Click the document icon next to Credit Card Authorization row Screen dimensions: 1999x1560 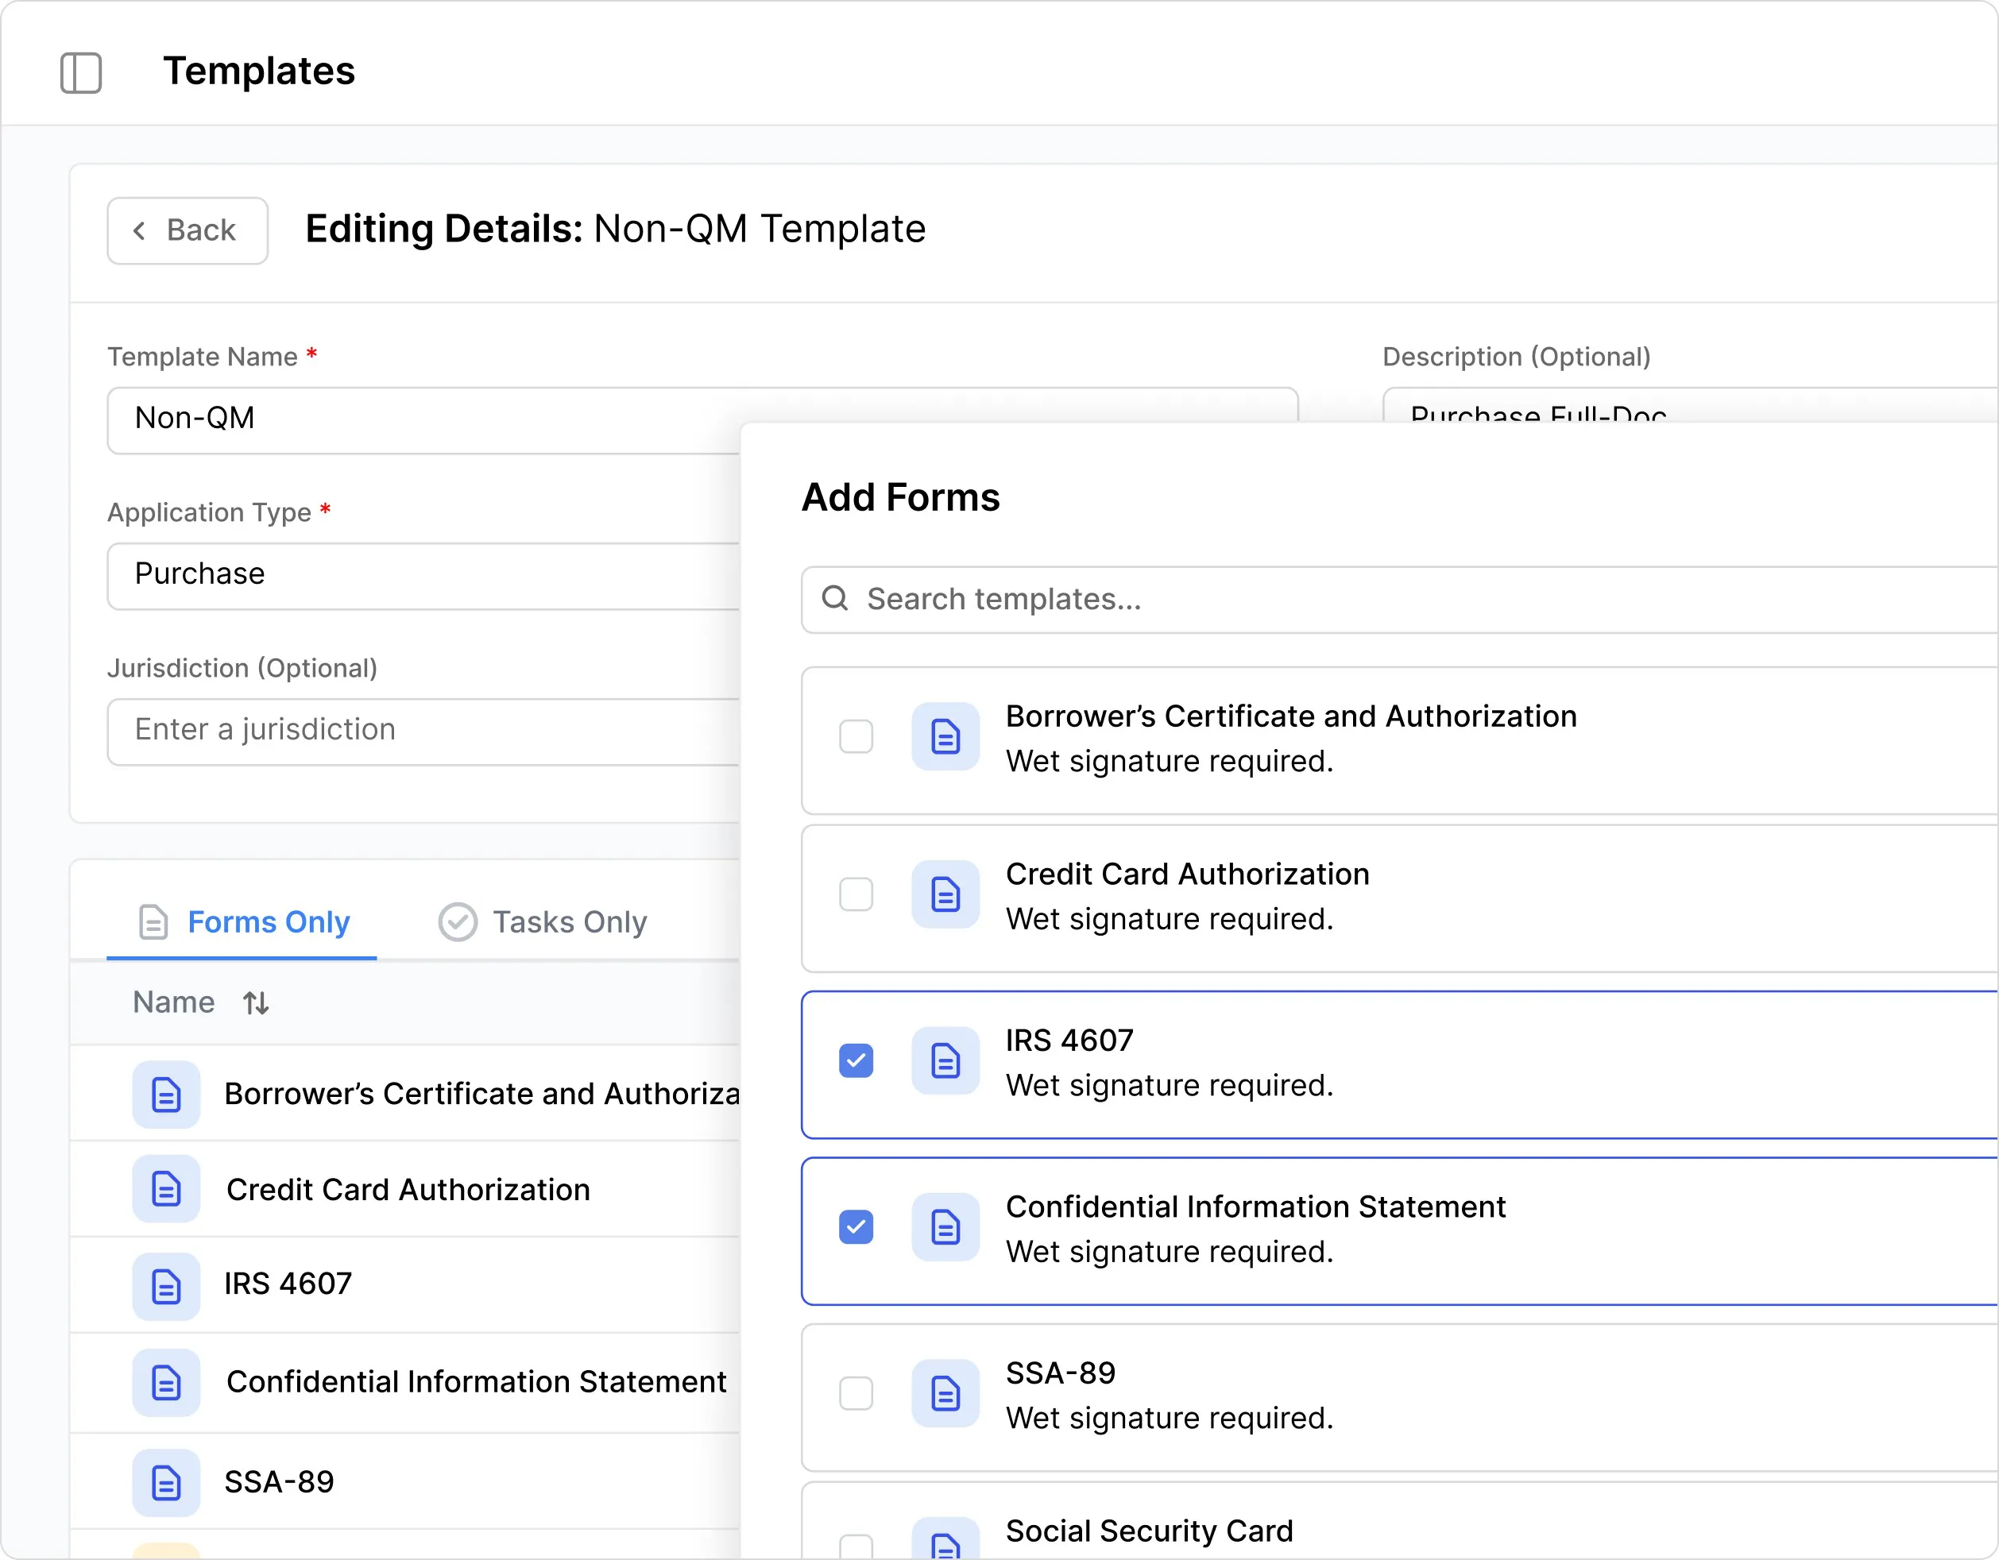point(166,1188)
